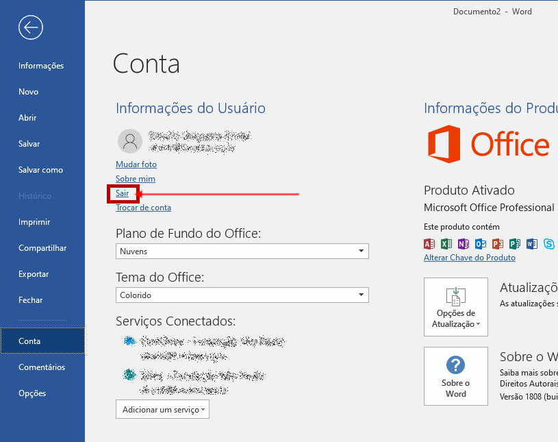Image resolution: width=558 pixels, height=442 pixels.
Task: Click the OneNote app icon
Action: (464, 244)
